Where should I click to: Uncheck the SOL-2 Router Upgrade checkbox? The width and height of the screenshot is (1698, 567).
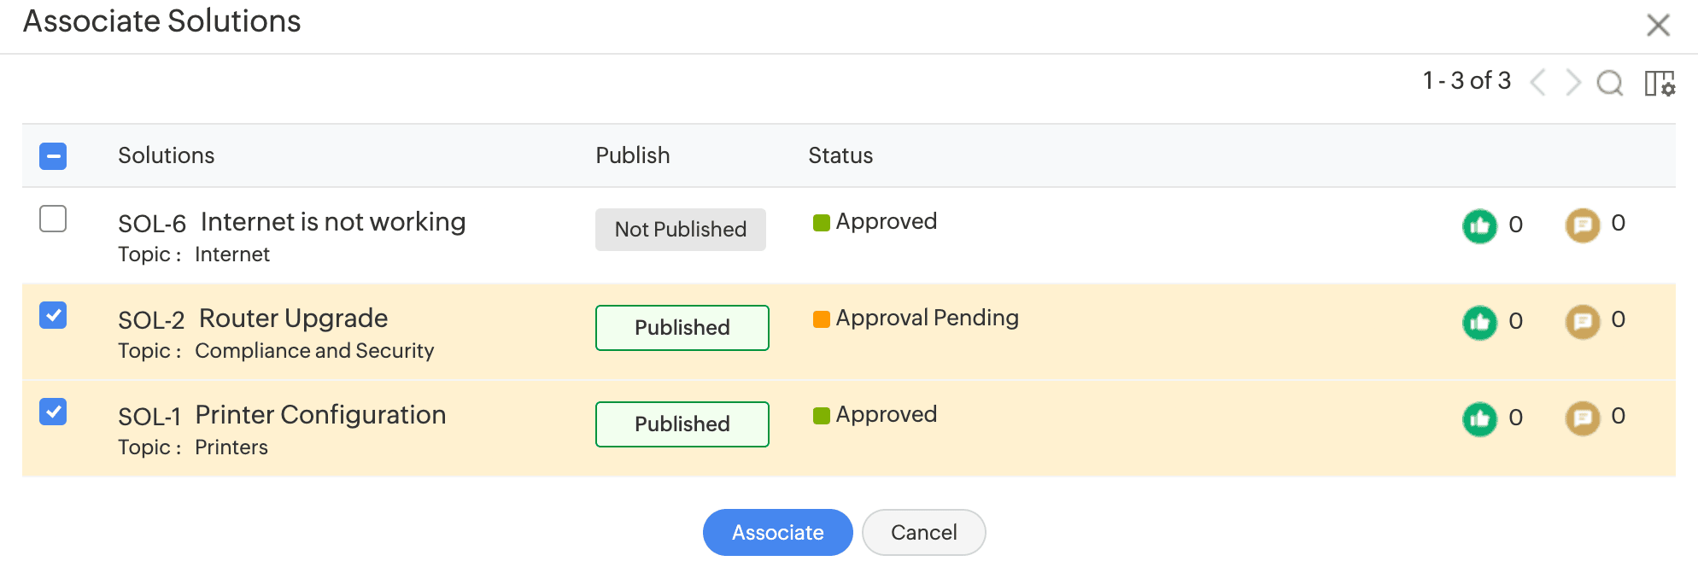(x=53, y=315)
